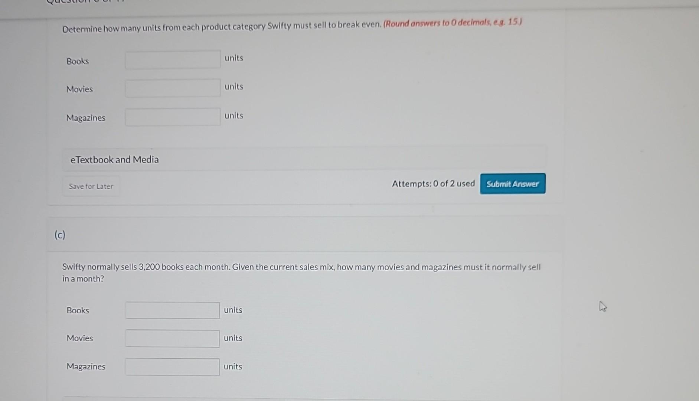Image resolution: width=699 pixels, height=401 pixels.
Task: Expand the eTextbook and Media section
Action: coord(114,160)
